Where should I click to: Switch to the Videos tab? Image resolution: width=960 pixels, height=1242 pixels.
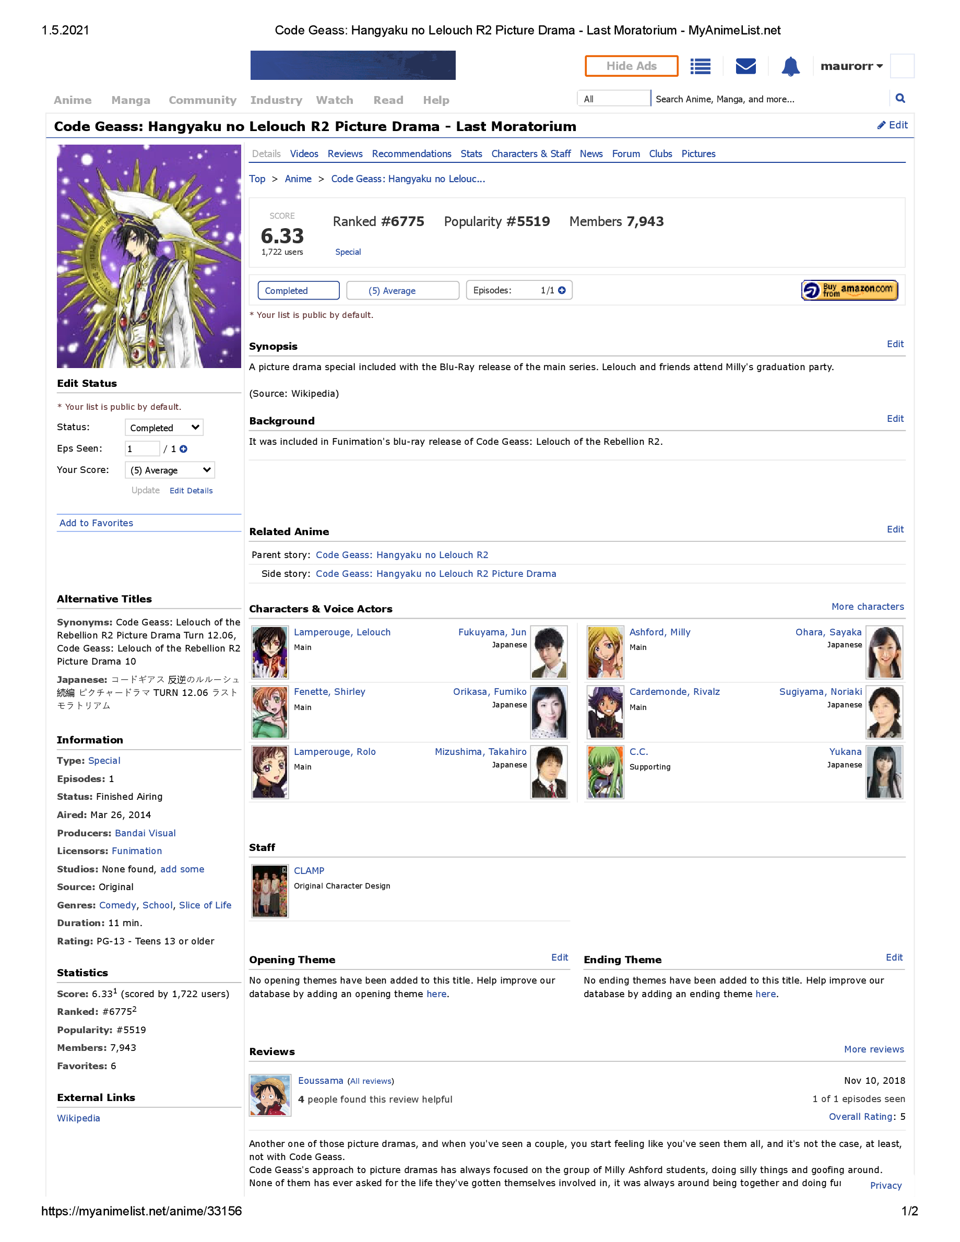click(x=304, y=153)
